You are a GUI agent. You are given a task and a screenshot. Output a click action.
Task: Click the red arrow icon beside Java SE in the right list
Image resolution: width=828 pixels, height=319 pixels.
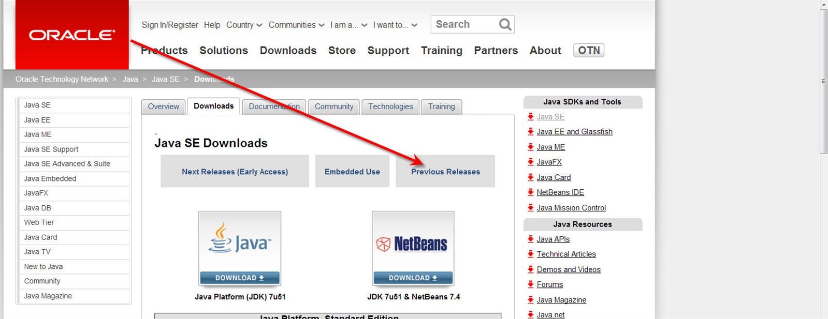click(x=530, y=117)
